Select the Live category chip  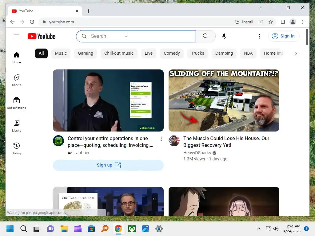pyautogui.click(x=149, y=53)
